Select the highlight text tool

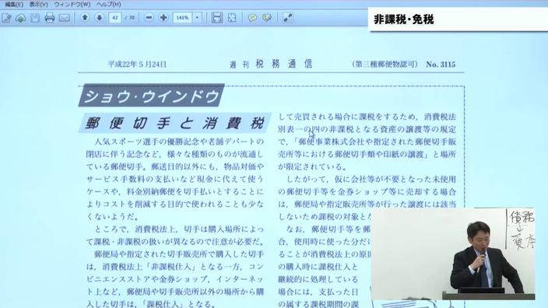click(267, 18)
